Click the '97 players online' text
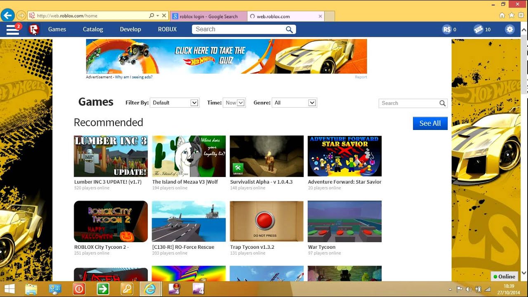 click(324, 253)
